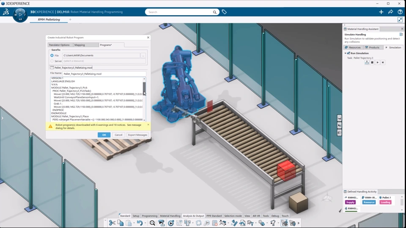
Task: Open the toolbar options chevron at the bottom left
Action: [105, 220]
